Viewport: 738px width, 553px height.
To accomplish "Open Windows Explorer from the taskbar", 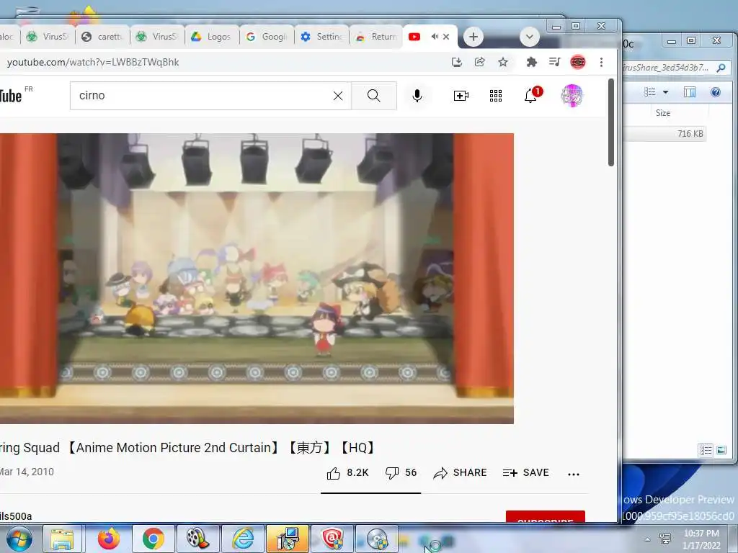I will pos(62,539).
